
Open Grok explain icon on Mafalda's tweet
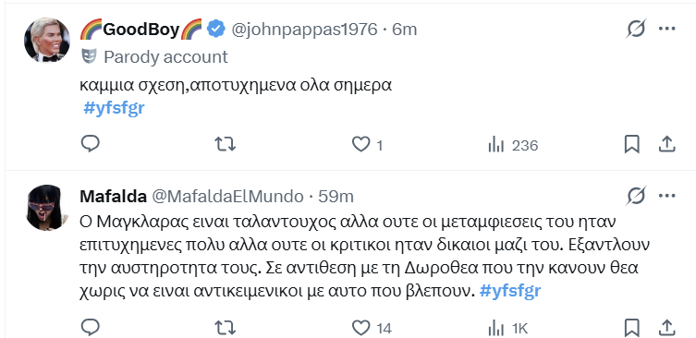[x=636, y=196]
